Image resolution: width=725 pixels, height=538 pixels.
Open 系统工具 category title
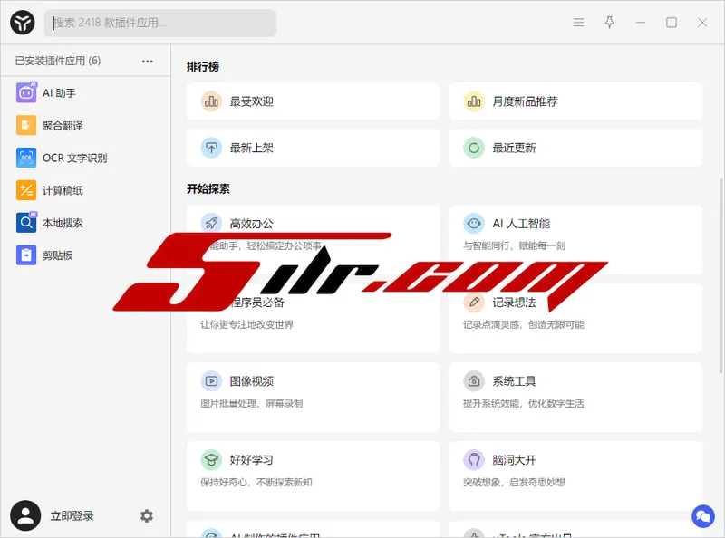[514, 381]
